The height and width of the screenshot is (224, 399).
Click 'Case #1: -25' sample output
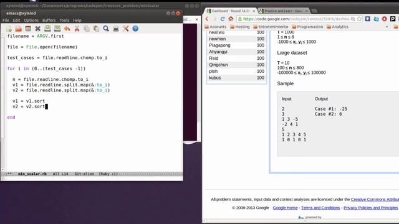(x=331, y=109)
